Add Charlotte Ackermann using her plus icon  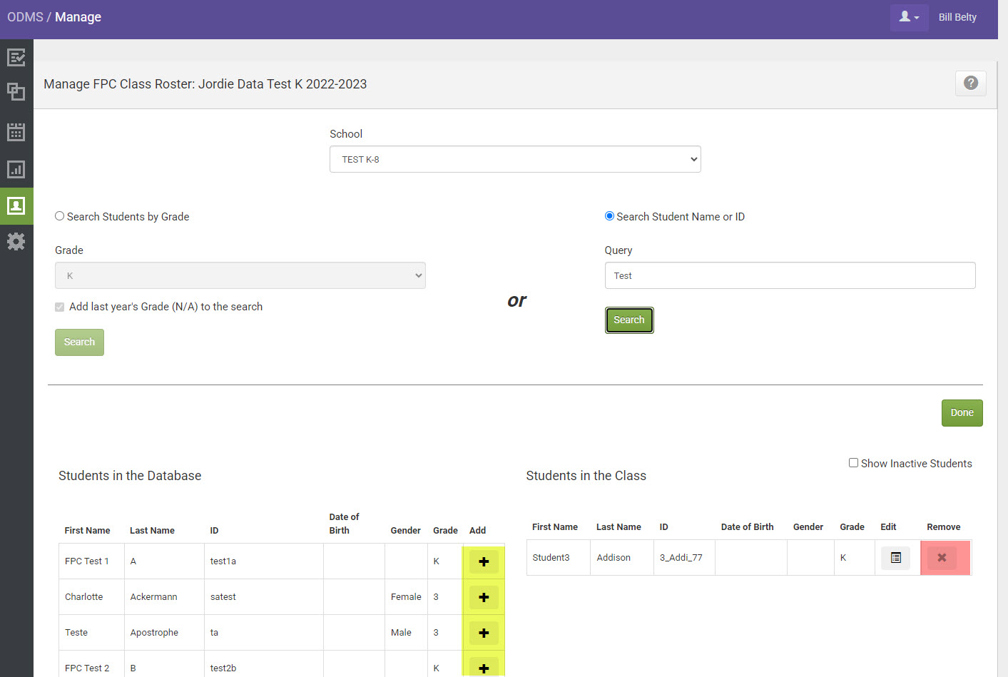point(484,597)
